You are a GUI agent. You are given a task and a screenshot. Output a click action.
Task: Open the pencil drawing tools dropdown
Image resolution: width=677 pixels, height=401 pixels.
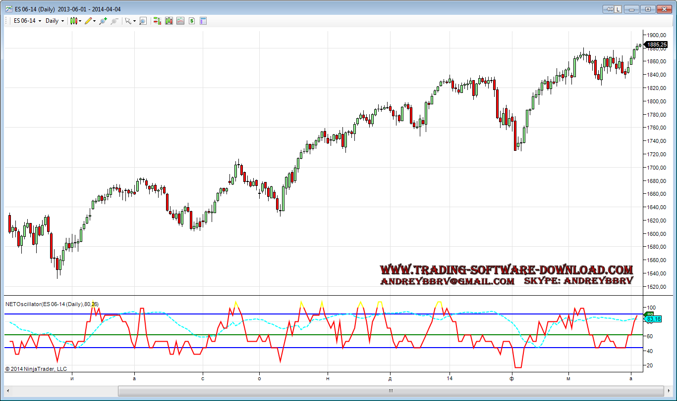(x=90, y=21)
